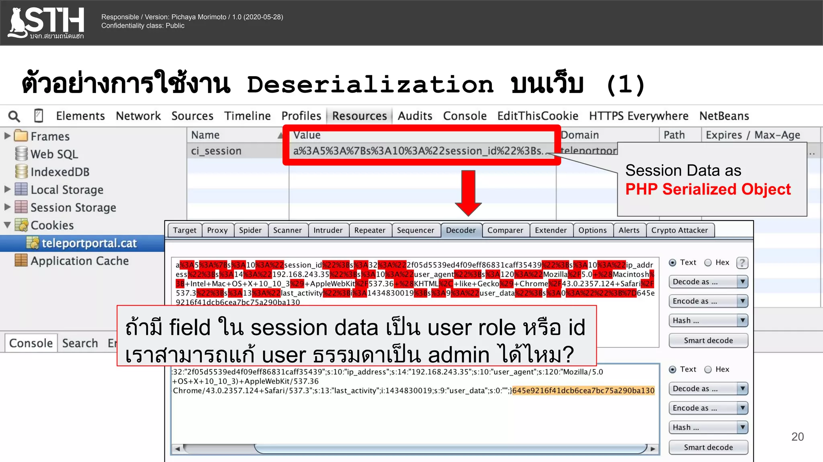Click the DevTools search magnifier icon

[x=14, y=116]
